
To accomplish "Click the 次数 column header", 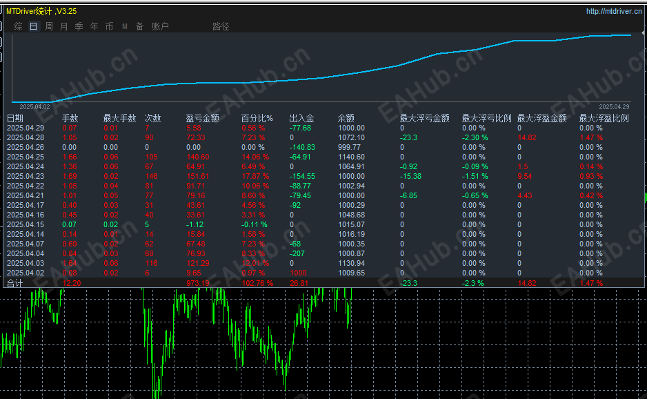I will click(x=152, y=118).
